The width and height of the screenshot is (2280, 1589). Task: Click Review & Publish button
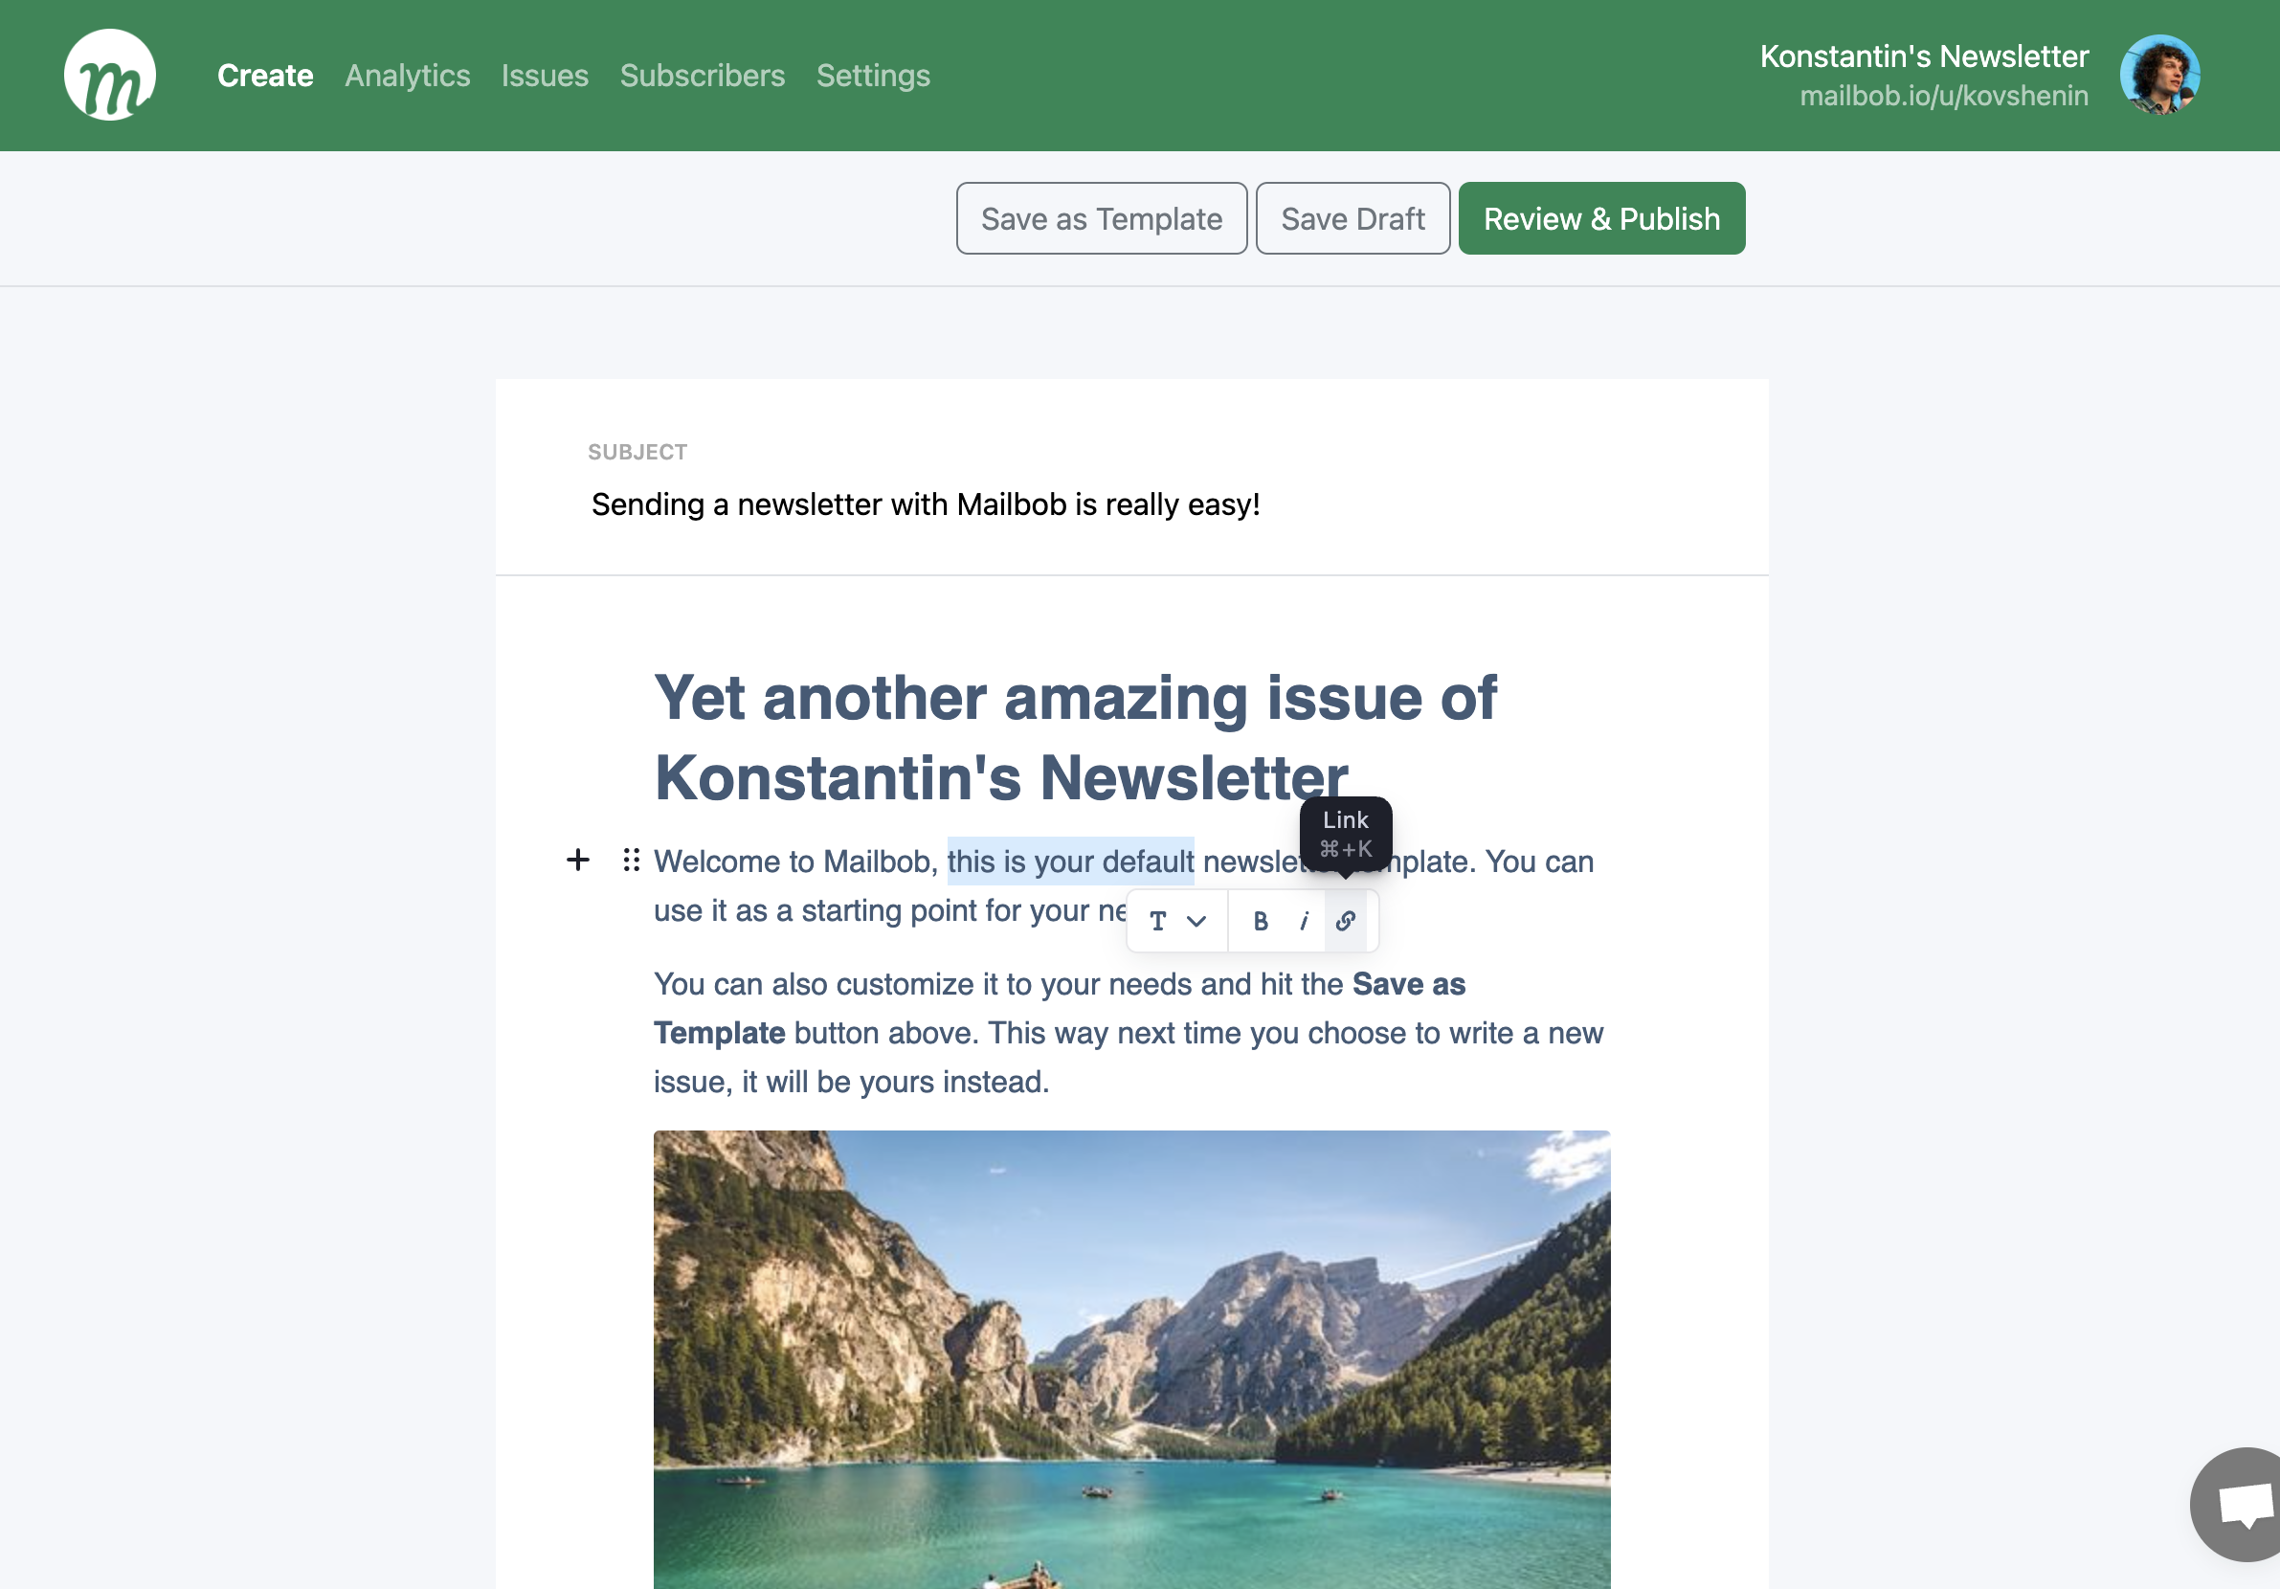[1600, 218]
